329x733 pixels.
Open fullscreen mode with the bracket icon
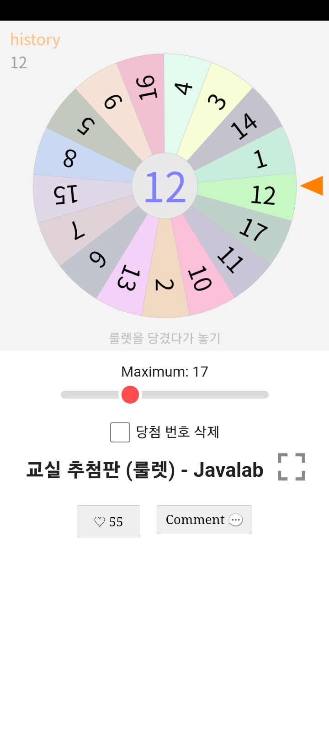click(x=292, y=467)
